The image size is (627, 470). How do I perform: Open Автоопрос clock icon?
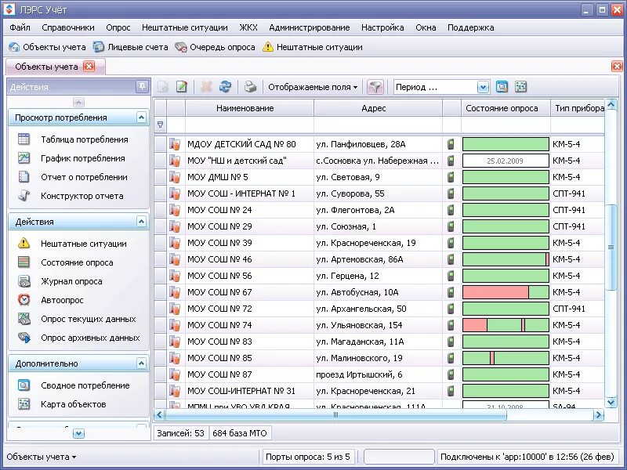click(x=24, y=300)
